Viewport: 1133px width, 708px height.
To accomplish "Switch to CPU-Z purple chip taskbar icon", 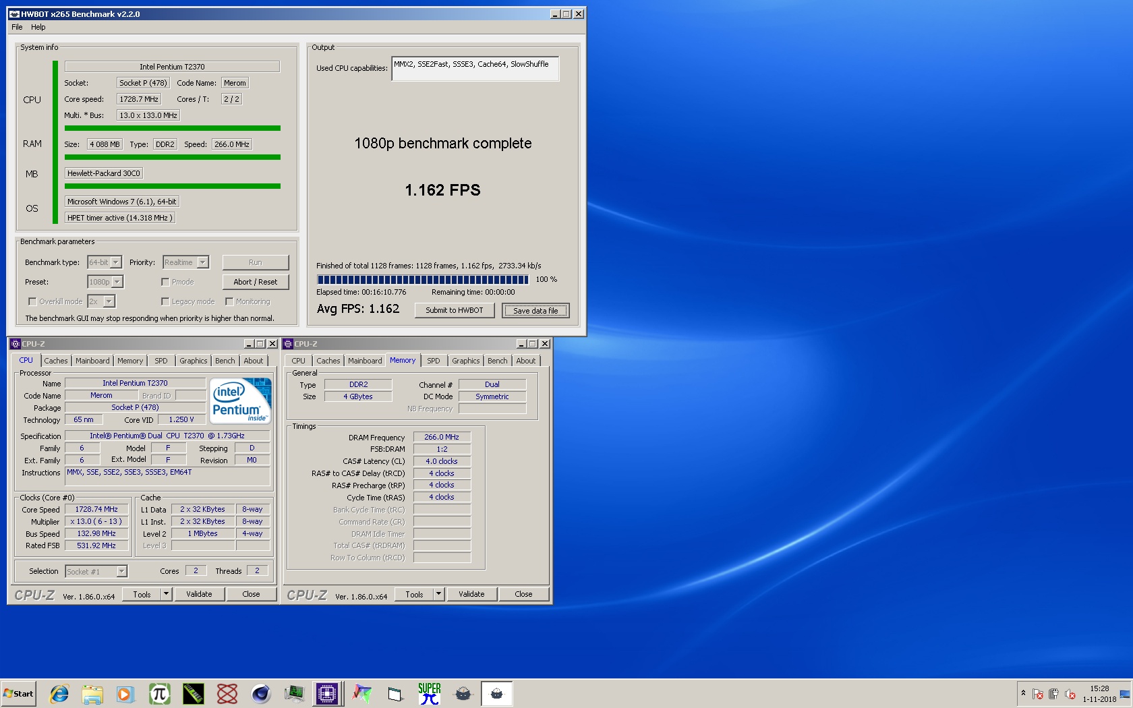I will pos(327,693).
